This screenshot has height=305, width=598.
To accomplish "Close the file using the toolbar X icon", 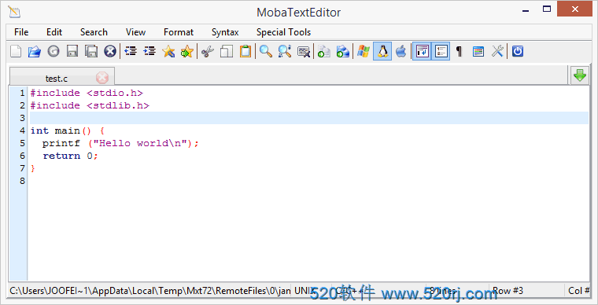I will (x=110, y=51).
